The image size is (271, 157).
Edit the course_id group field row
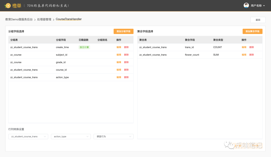tap(119, 70)
